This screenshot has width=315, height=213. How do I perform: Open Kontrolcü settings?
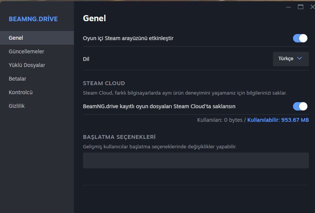tap(21, 92)
